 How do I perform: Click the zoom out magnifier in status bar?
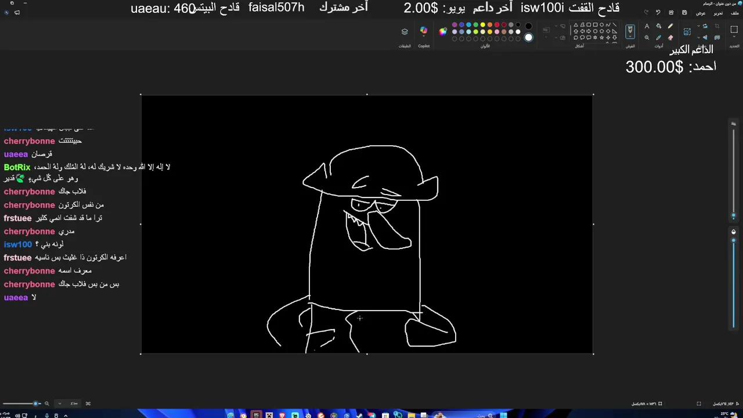(46, 403)
